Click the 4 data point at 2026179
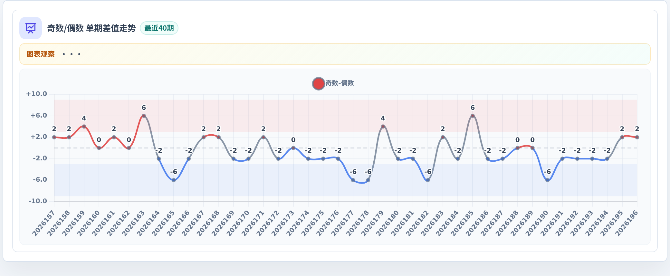670x276 pixels. coord(383,127)
